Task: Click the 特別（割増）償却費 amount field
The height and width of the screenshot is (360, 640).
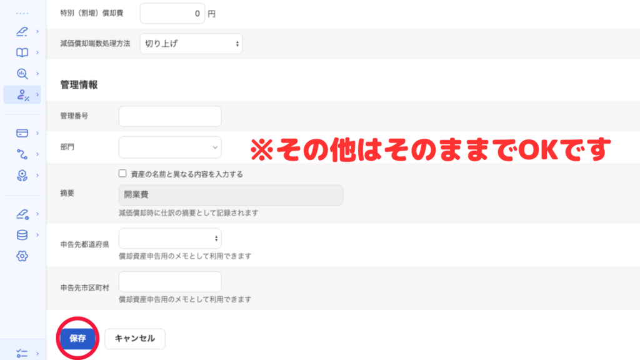Action: click(x=172, y=13)
